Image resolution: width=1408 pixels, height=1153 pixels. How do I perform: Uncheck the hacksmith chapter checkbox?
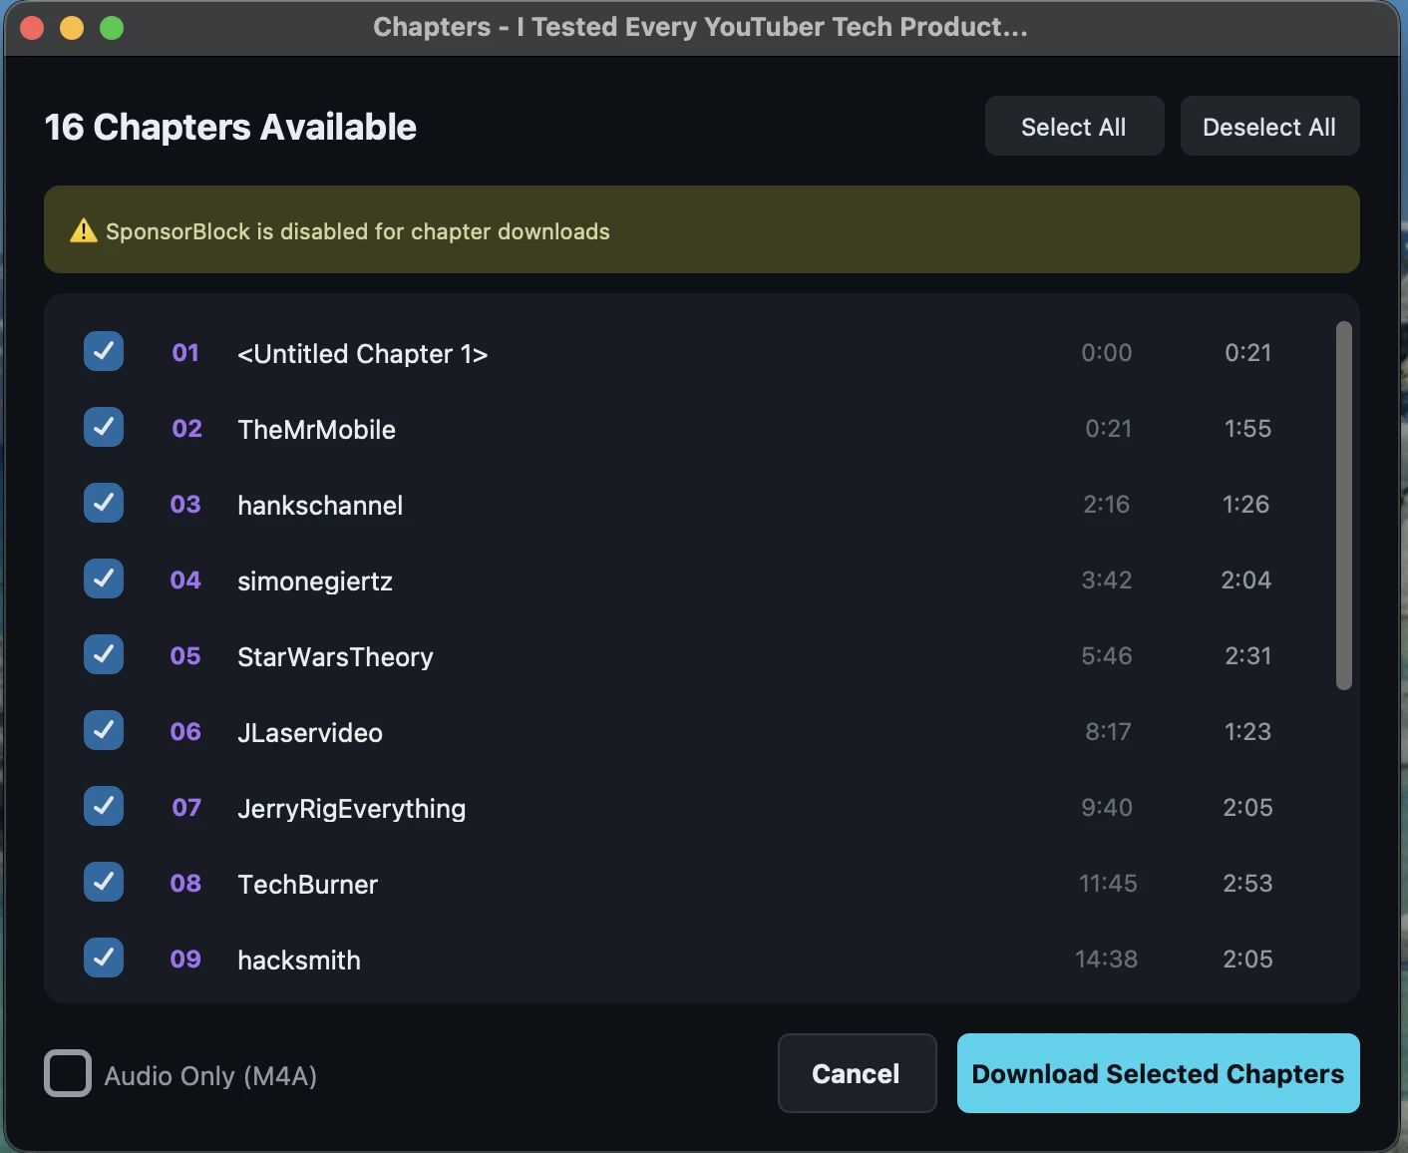[104, 958]
